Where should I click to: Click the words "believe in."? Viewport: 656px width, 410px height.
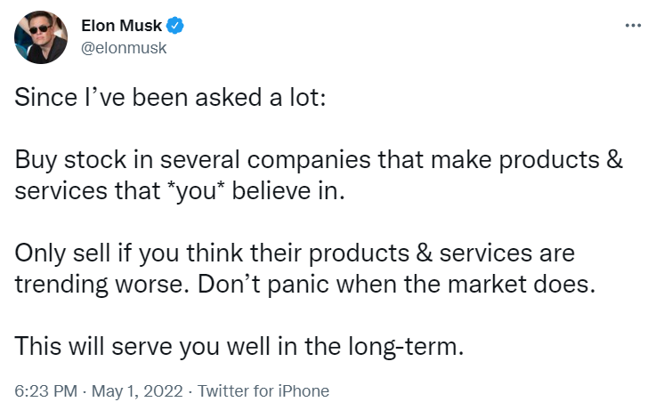pos(288,191)
